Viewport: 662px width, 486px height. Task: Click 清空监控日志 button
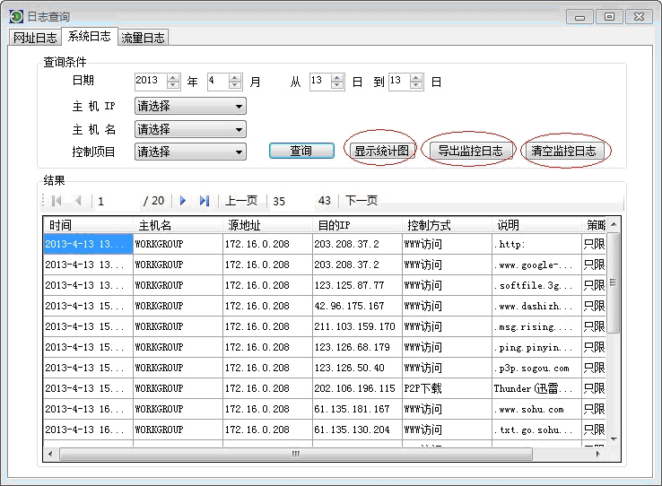pyautogui.click(x=563, y=150)
